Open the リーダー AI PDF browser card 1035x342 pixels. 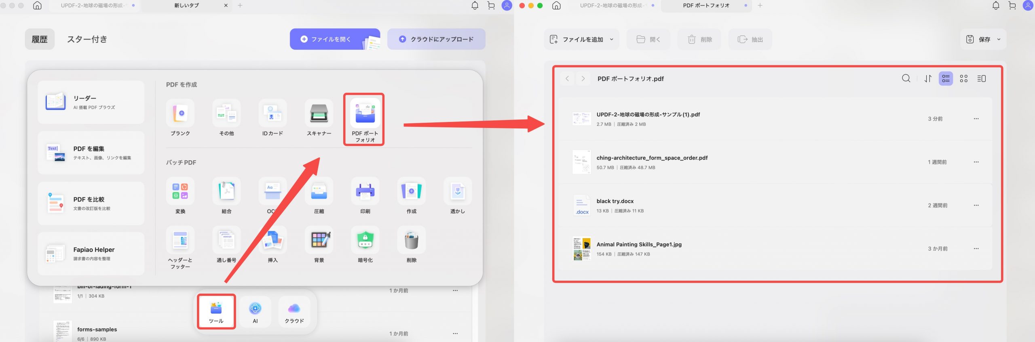tap(91, 102)
